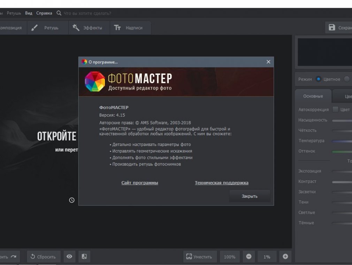
Task: Click the 'Производить ретушь фотоснимков' bullet text
Action: [147, 164]
